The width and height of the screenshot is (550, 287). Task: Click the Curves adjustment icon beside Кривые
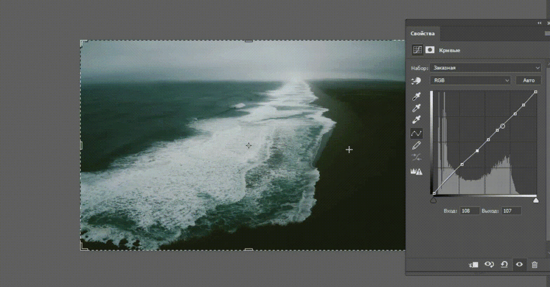(x=417, y=50)
